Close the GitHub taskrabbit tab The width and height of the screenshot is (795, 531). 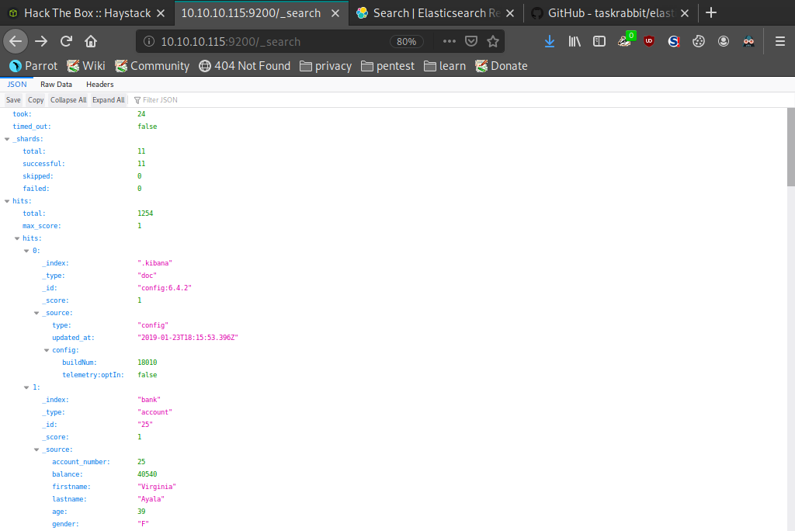pyautogui.click(x=685, y=13)
